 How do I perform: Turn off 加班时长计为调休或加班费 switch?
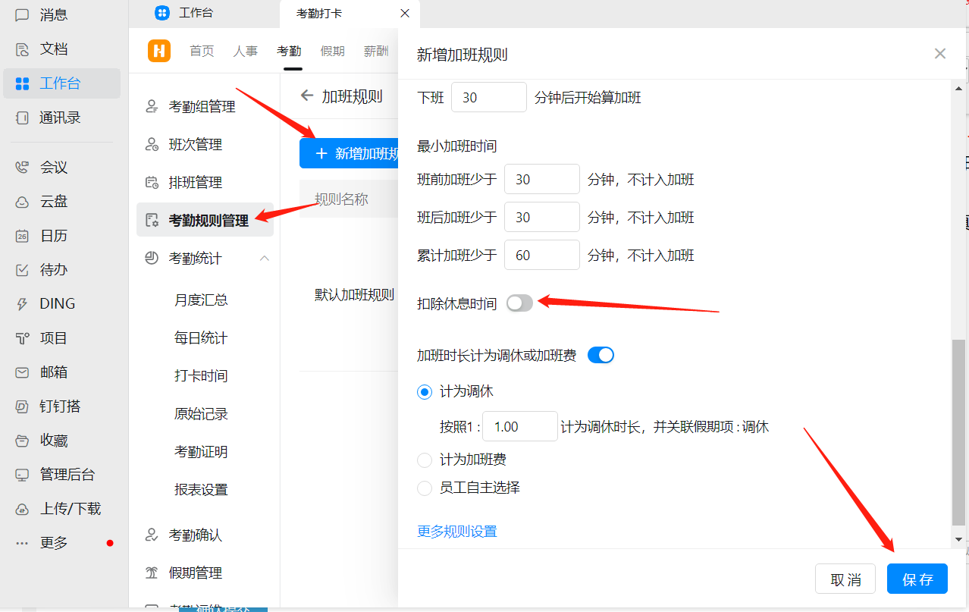[x=600, y=354]
